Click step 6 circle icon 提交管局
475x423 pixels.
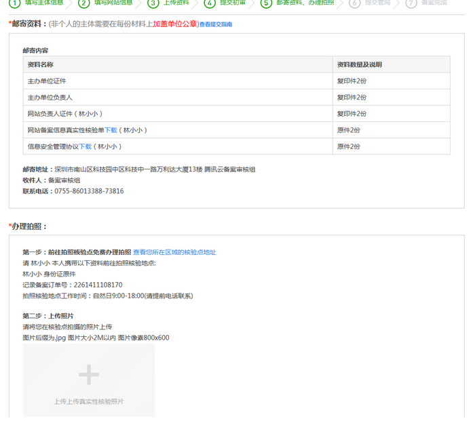[x=354, y=3]
